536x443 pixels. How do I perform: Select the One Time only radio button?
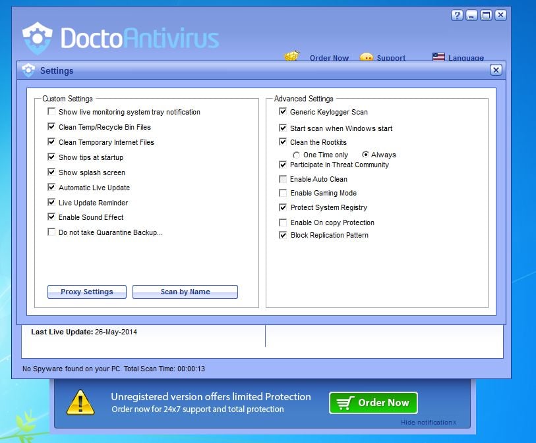coord(297,154)
